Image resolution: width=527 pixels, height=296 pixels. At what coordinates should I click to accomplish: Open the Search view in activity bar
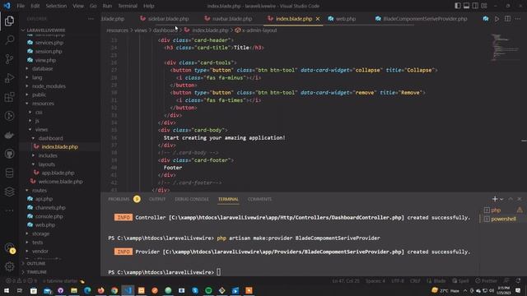pyautogui.click(x=9, y=40)
